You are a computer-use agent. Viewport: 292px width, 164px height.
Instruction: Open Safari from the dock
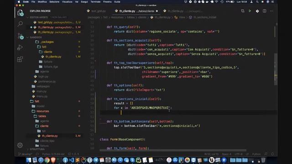[x=41, y=160]
